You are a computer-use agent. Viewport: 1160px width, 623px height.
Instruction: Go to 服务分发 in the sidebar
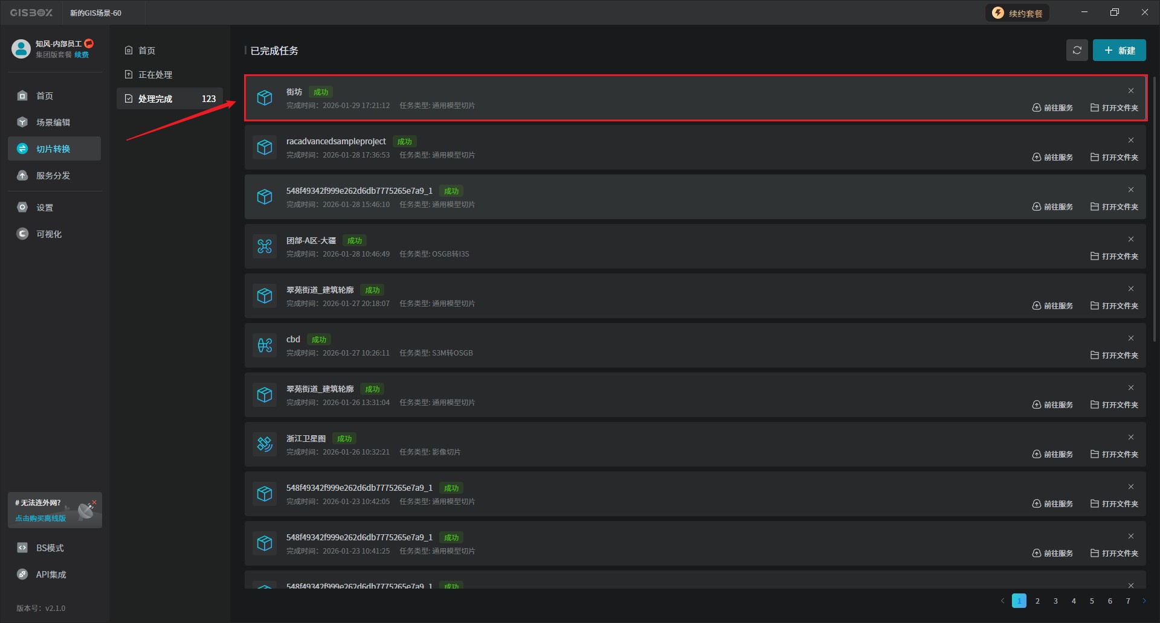[53, 176]
